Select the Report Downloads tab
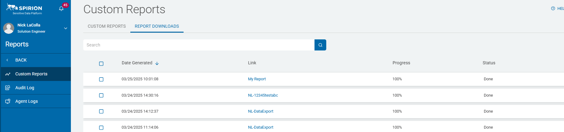 pyautogui.click(x=157, y=26)
